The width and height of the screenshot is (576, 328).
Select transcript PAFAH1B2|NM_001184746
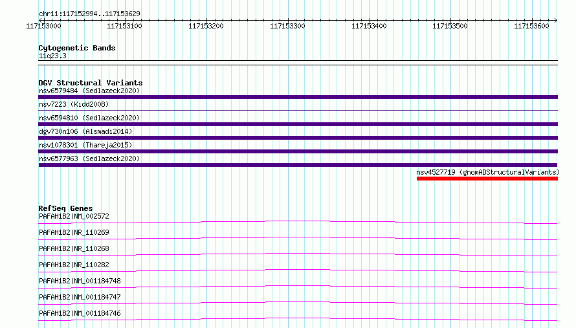80,313
